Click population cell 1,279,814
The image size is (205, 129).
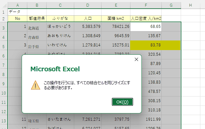[88, 45]
